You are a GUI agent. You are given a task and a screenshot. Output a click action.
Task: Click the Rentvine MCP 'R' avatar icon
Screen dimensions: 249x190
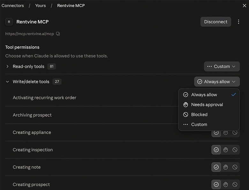click(x=9, y=22)
